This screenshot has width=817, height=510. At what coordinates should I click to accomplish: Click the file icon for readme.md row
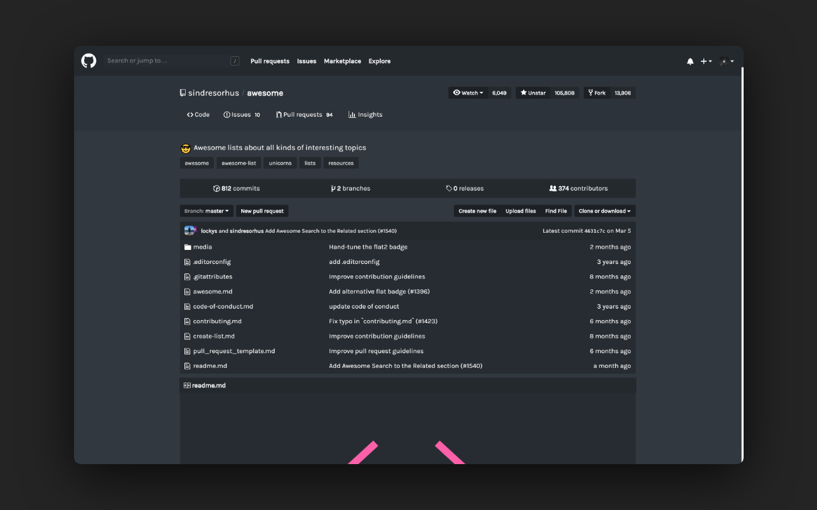(187, 366)
